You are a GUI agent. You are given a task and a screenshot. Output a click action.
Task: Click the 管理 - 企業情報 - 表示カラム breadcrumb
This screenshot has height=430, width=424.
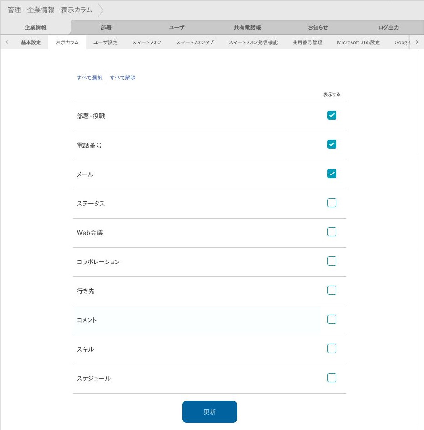50,10
